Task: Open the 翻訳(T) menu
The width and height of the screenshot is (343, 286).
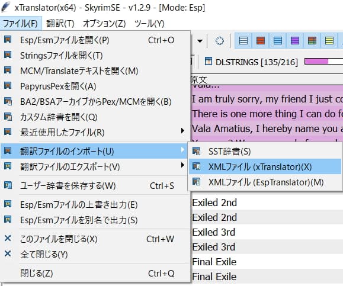Action: tap(60, 23)
